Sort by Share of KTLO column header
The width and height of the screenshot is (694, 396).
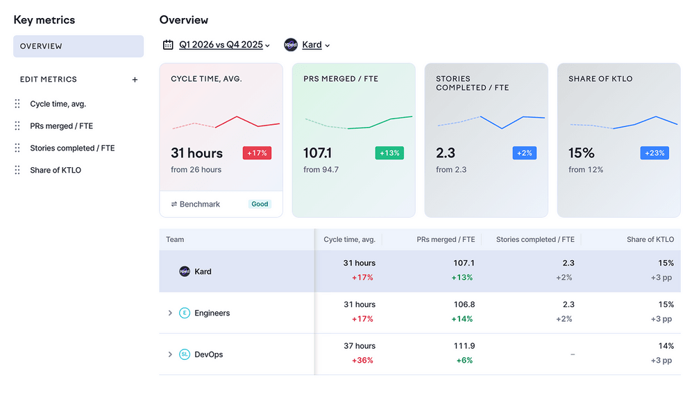pyautogui.click(x=650, y=239)
